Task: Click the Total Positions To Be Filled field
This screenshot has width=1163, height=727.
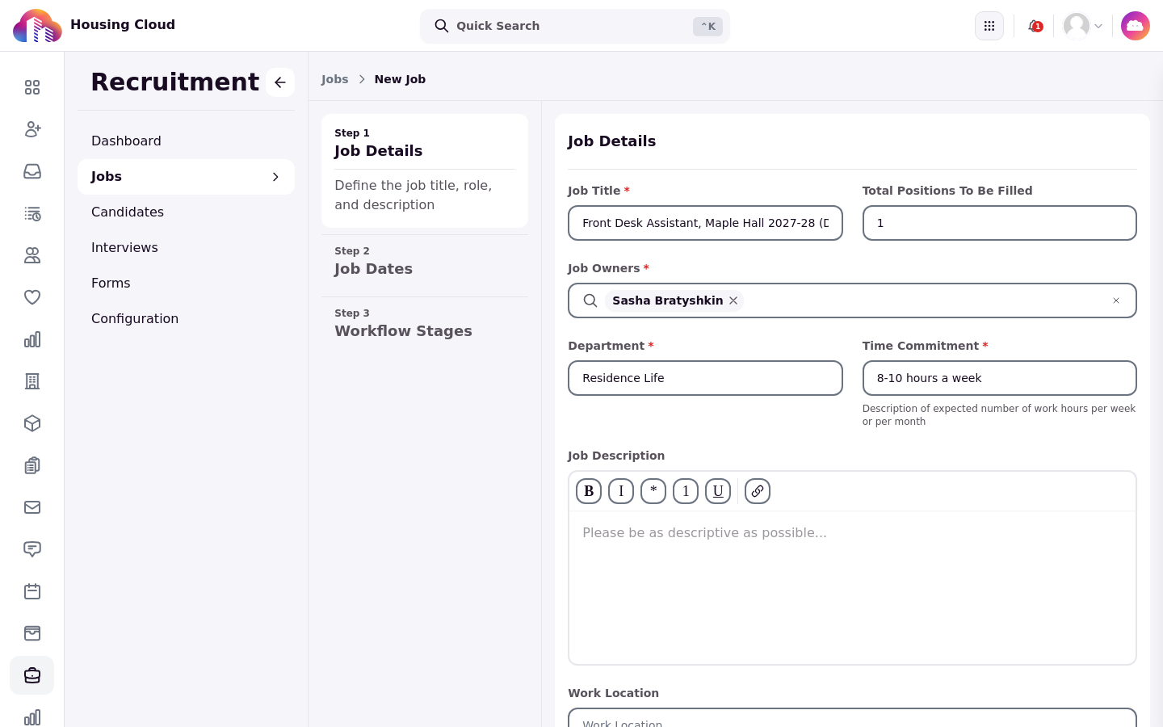Action: click(x=1000, y=223)
